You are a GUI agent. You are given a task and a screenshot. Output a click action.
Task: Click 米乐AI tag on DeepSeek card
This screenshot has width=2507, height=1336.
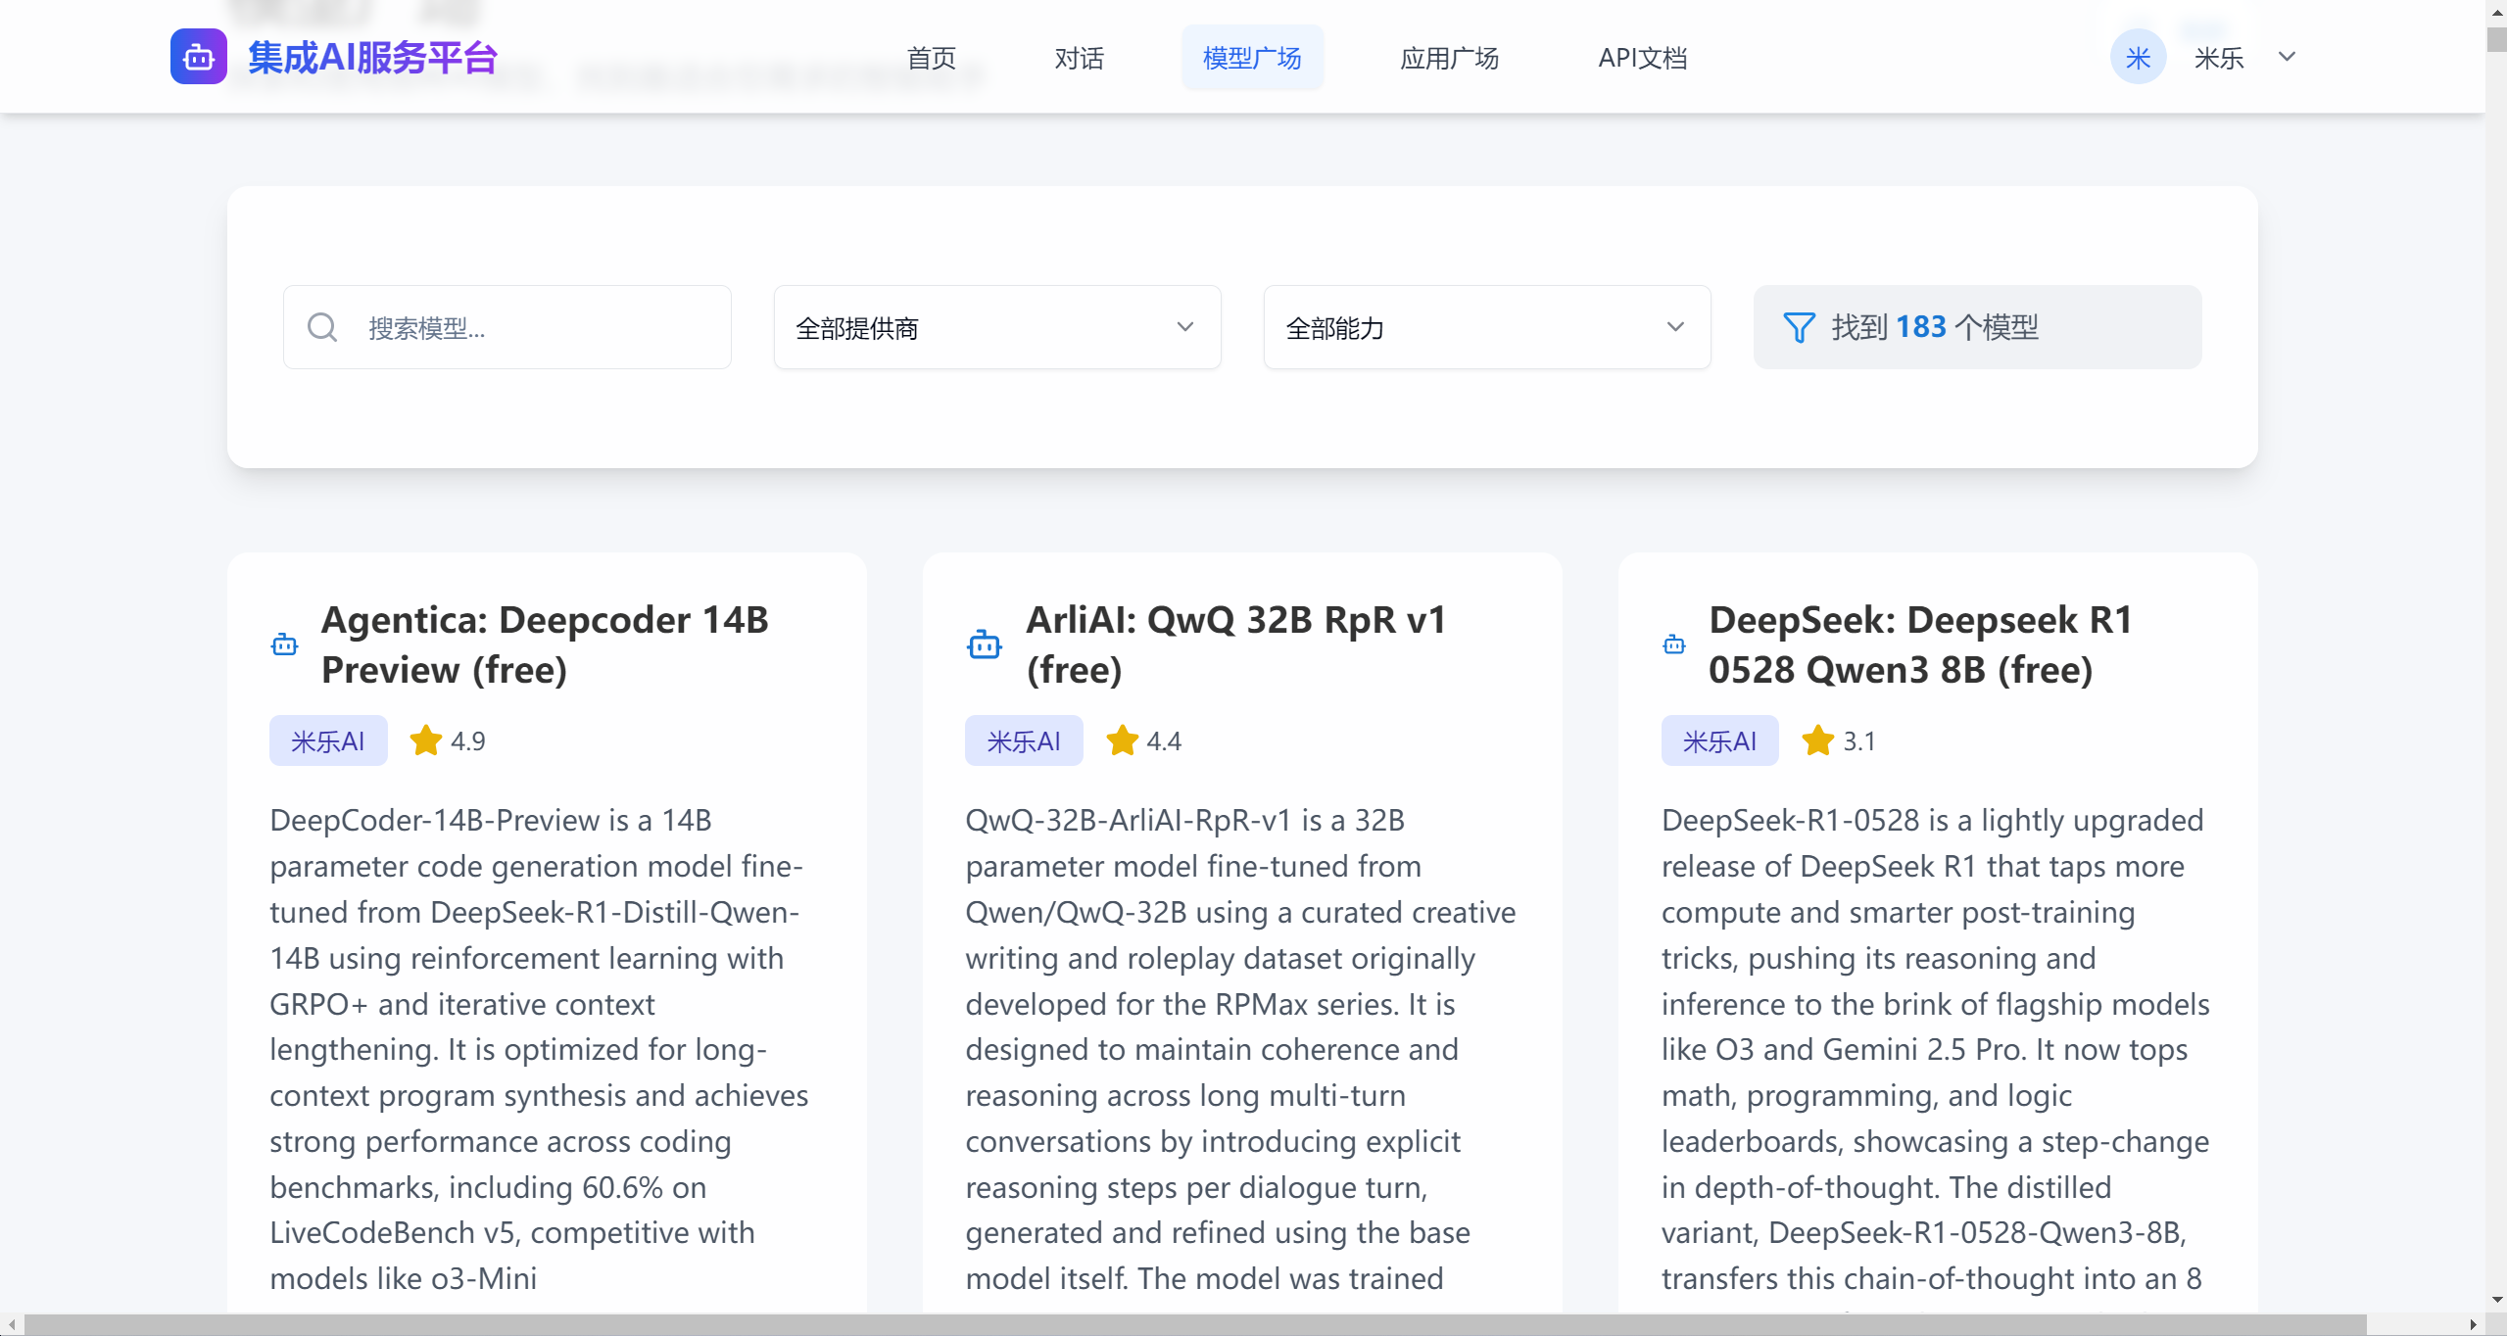point(1719,740)
